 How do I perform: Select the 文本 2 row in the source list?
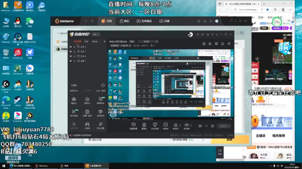88,47
